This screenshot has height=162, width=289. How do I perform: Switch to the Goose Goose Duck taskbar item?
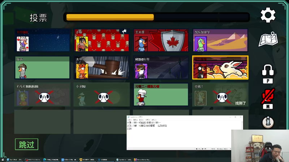click(x=142, y=160)
